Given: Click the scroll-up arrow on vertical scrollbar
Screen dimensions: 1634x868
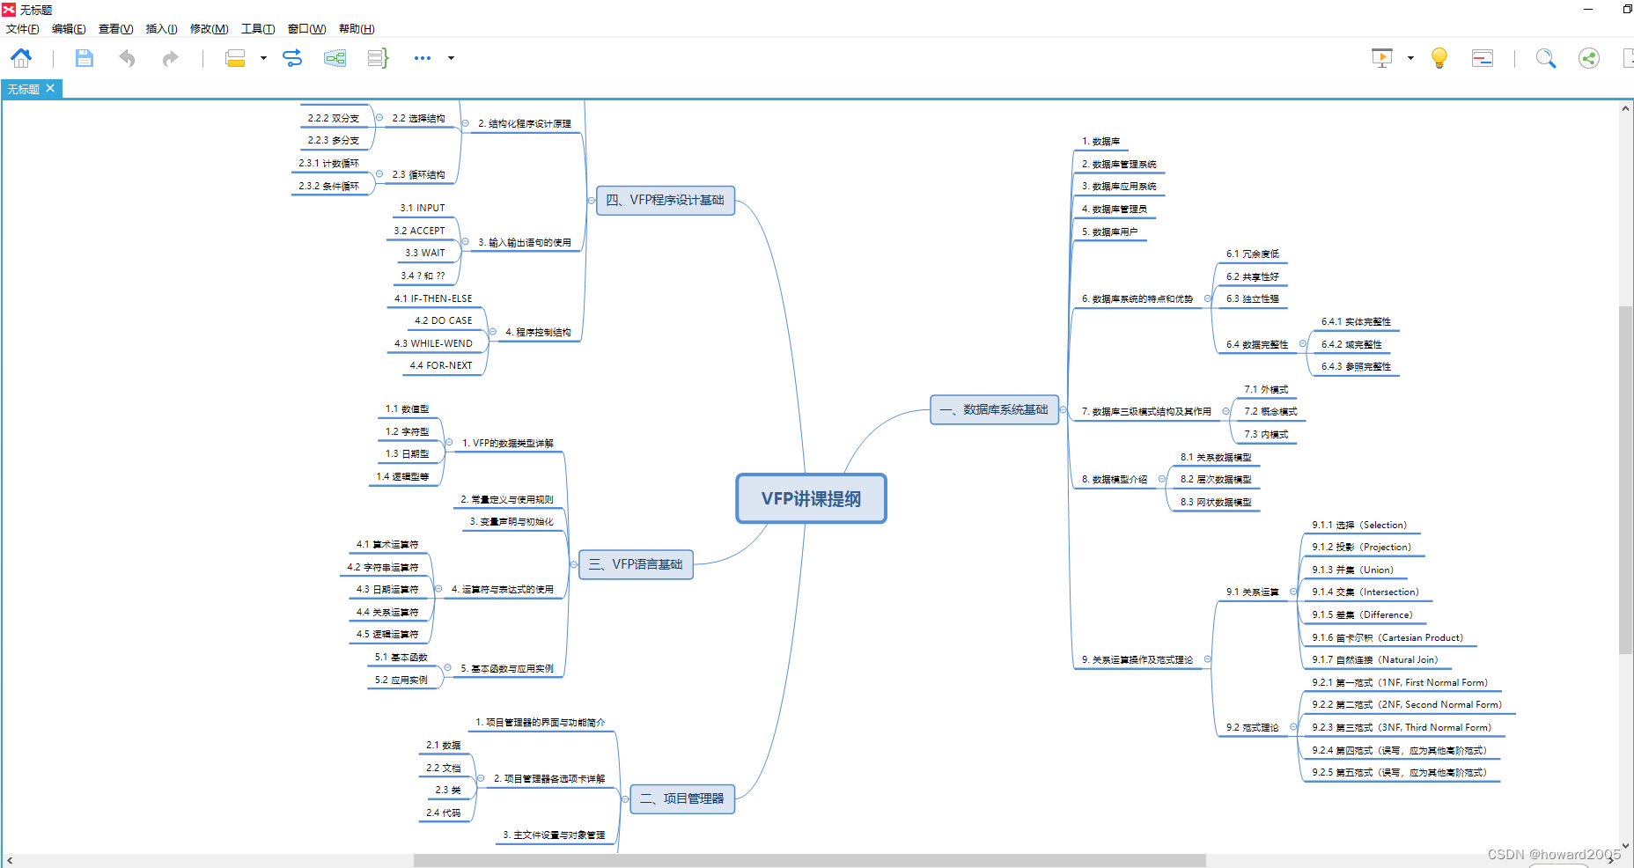Looking at the screenshot, I should point(1625,108).
